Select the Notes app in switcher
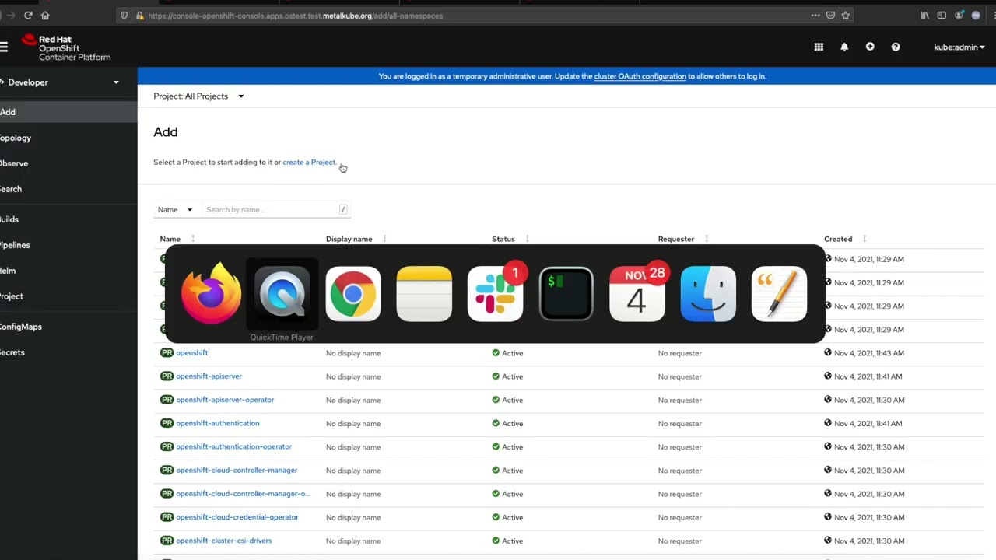Image resolution: width=996 pixels, height=560 pixels. tap(424, 293)
